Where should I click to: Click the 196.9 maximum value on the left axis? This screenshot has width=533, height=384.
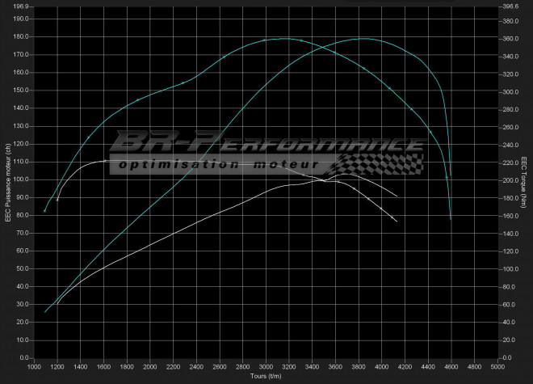(19, 6)
